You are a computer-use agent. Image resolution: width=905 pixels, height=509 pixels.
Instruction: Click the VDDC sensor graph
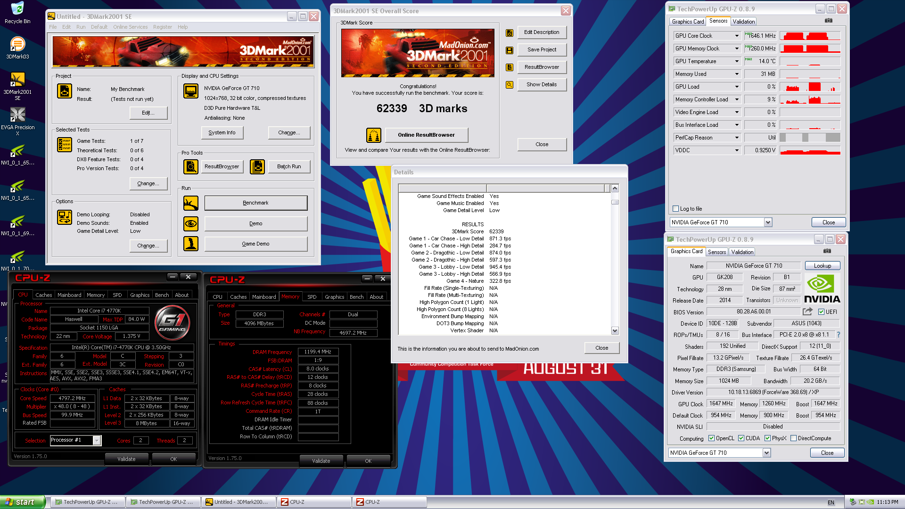pos(810,150)
